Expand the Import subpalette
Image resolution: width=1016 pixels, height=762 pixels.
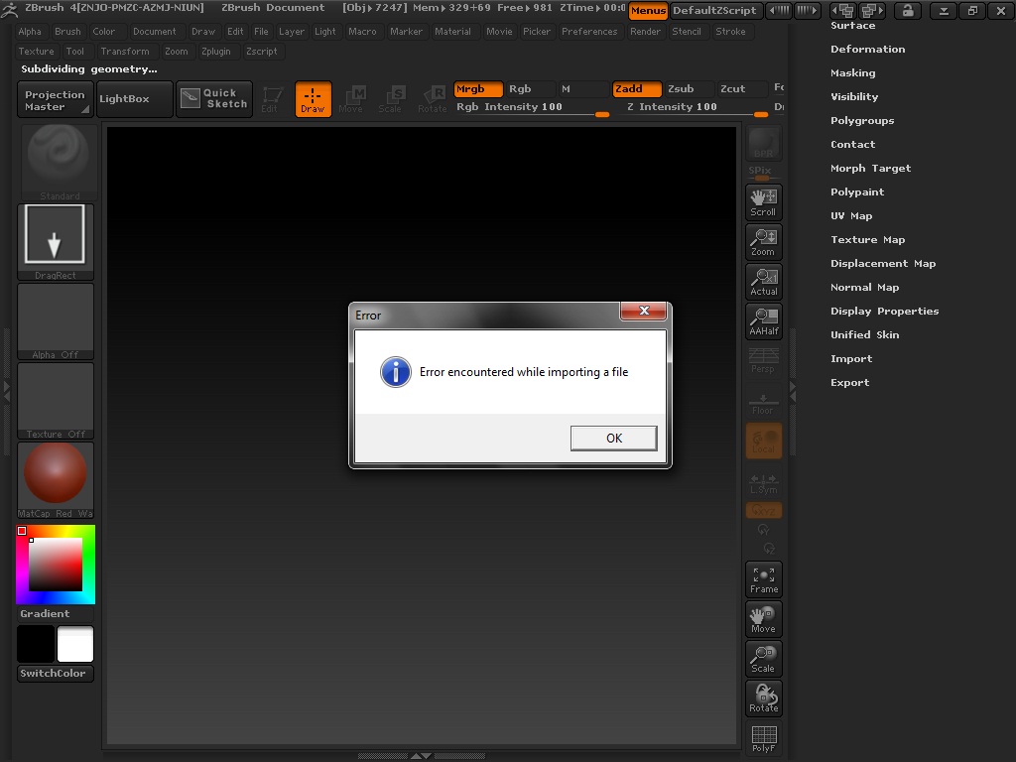850,359
